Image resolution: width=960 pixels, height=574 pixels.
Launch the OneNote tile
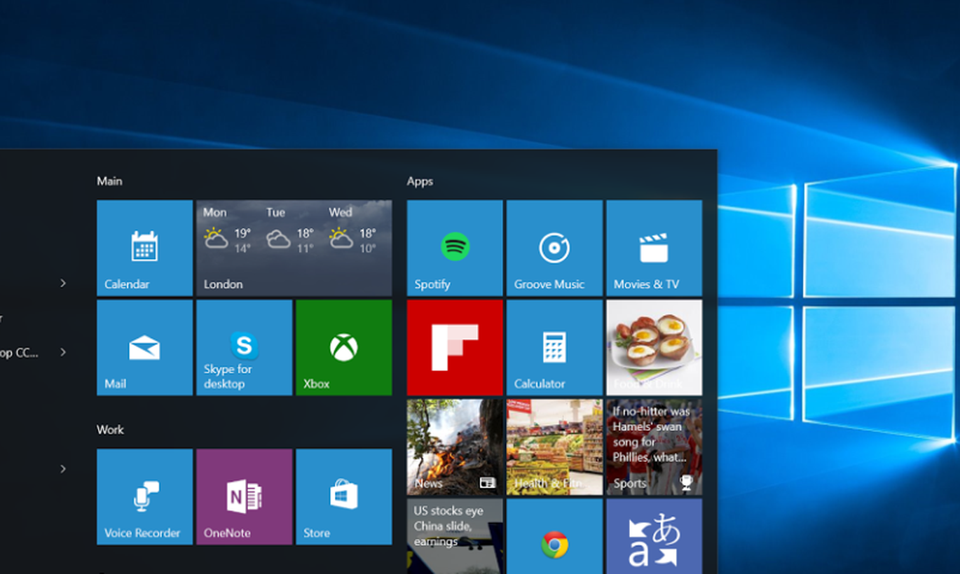tap(244, 496)
